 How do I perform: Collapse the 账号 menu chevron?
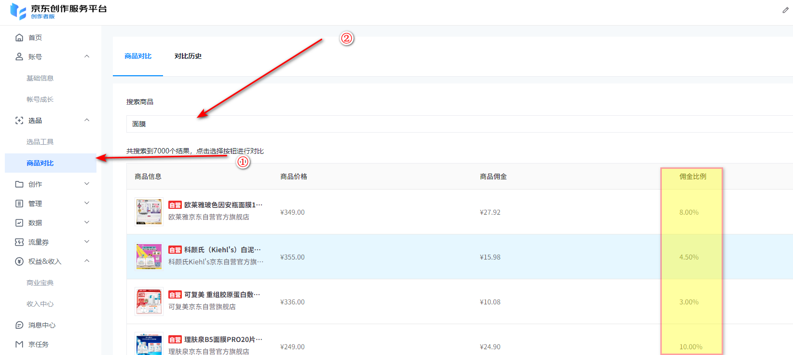[x=87, y=56]
